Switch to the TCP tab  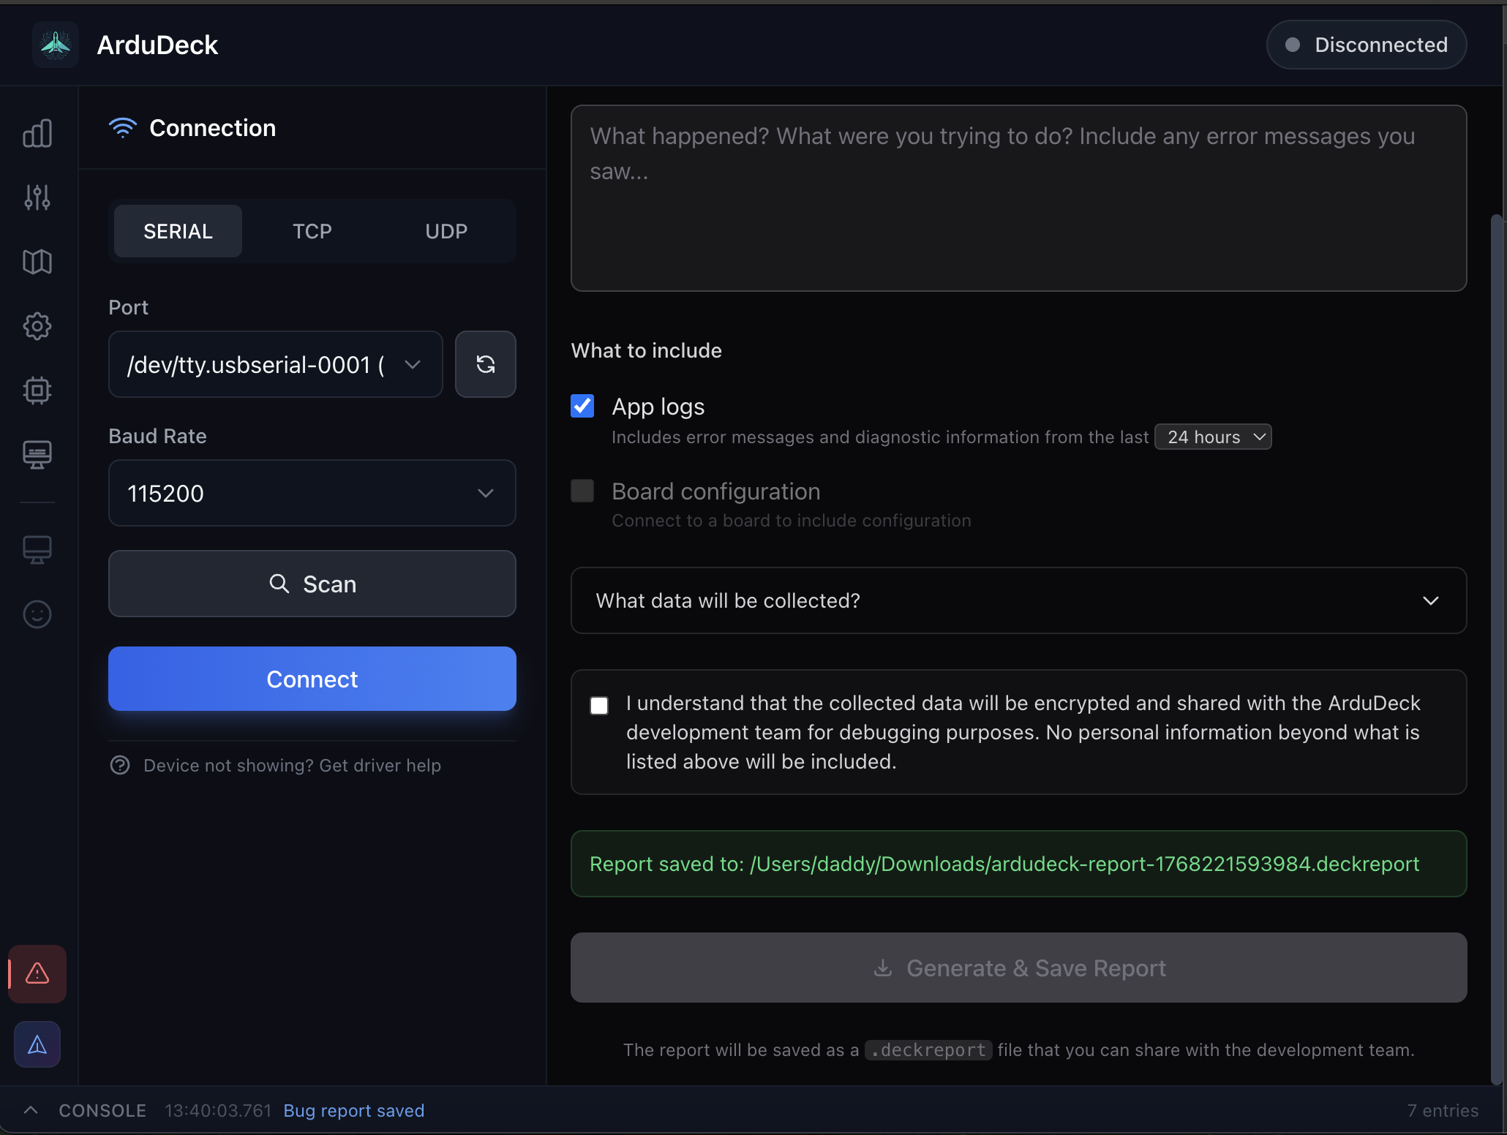[x=312, y=231]
